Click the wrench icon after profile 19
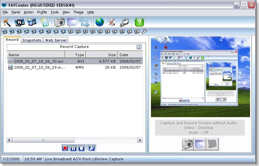This screenshot has width=259, height=166. (x=144, y=32)
